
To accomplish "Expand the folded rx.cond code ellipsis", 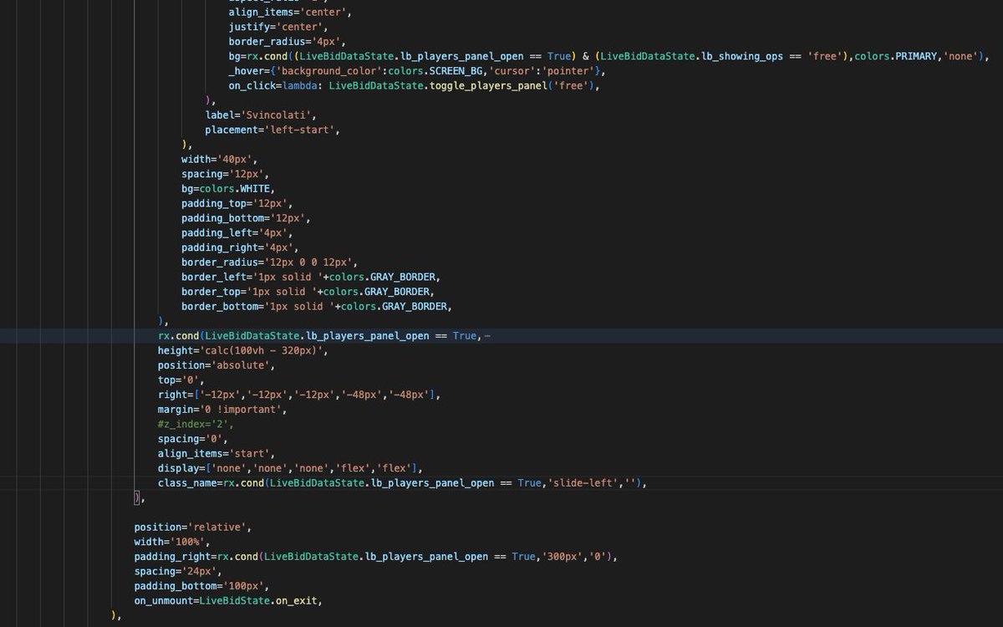I will click(487, 336).
